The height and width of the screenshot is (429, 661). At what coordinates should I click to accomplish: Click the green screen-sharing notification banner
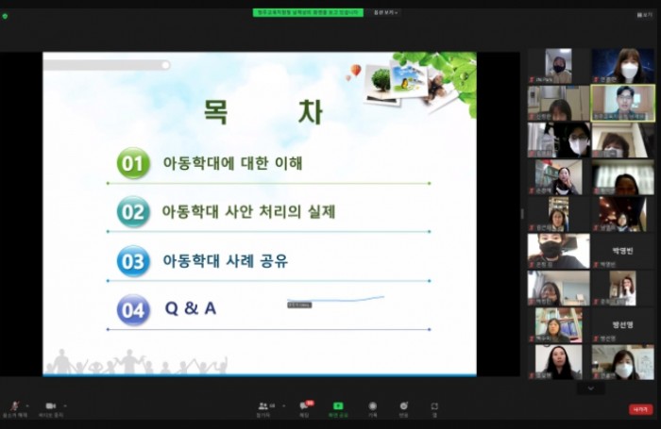pyautogui.click(x=308, y=12)
